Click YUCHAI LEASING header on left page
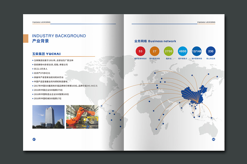This screenshot has height=164, width=247. point(41,22)
